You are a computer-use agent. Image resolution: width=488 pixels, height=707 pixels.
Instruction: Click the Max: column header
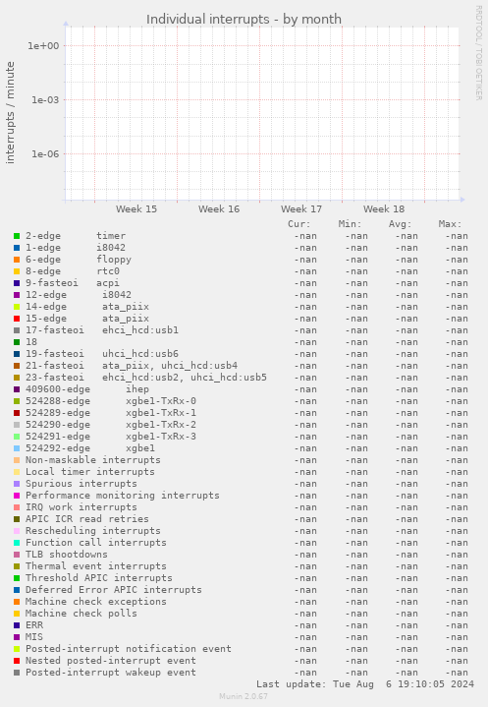[450, 224]
